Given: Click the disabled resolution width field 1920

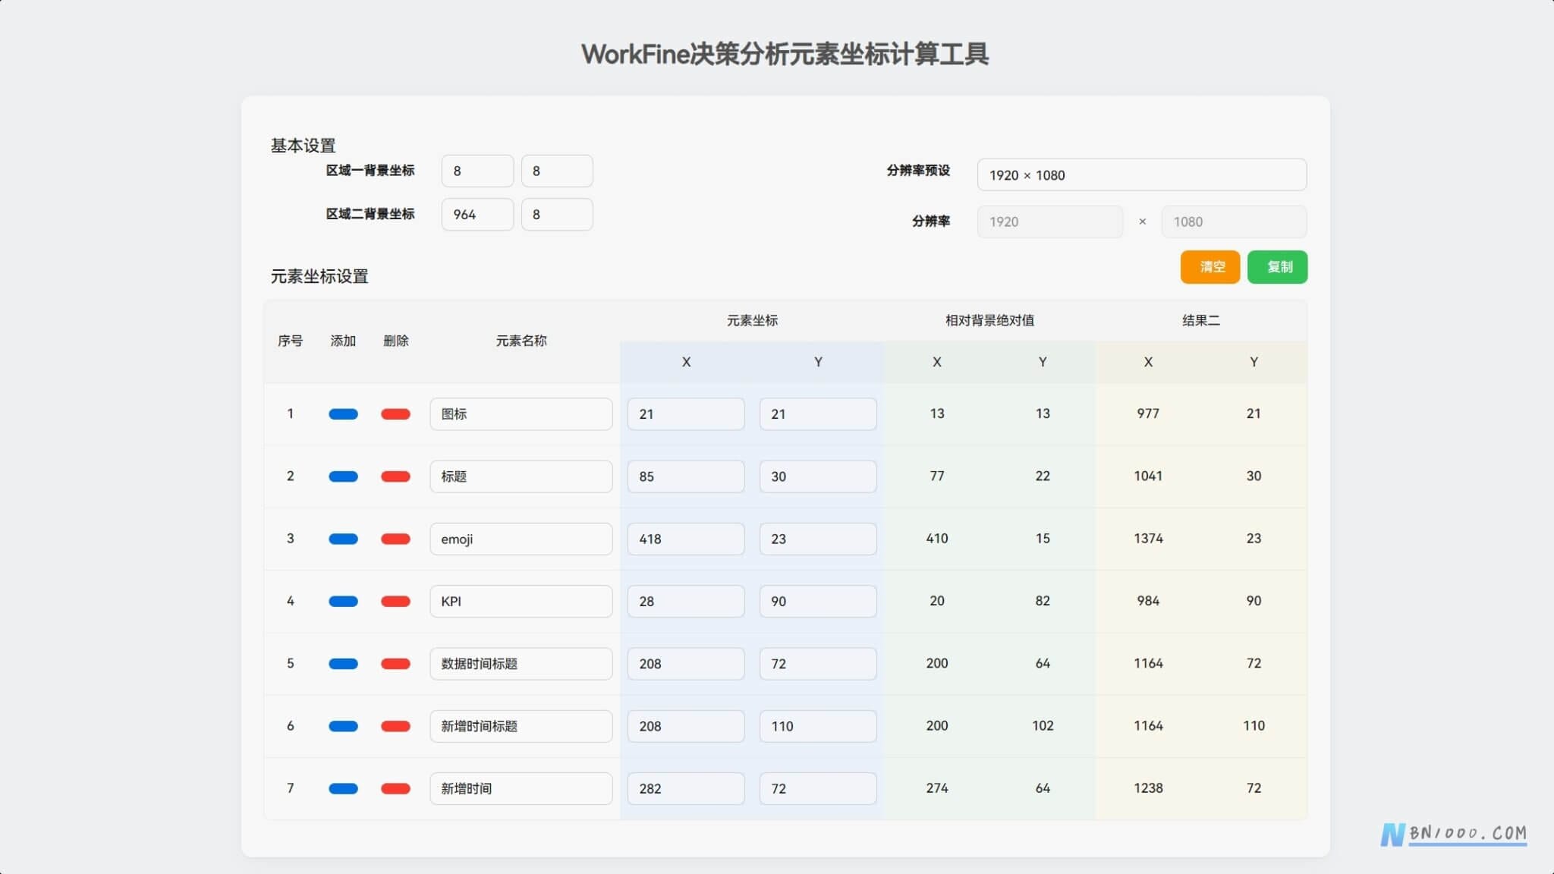Looking at the screenshot, I should pos(1050,222).
